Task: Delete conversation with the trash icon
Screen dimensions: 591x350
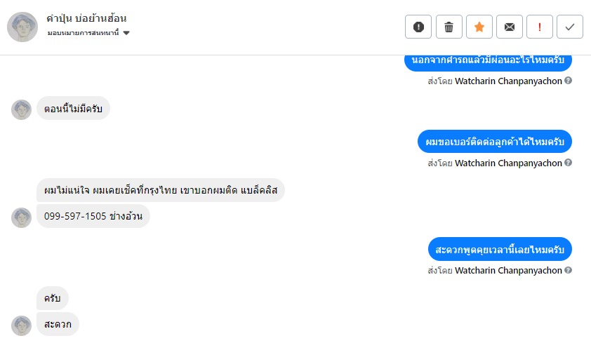Action: (449, 27)
